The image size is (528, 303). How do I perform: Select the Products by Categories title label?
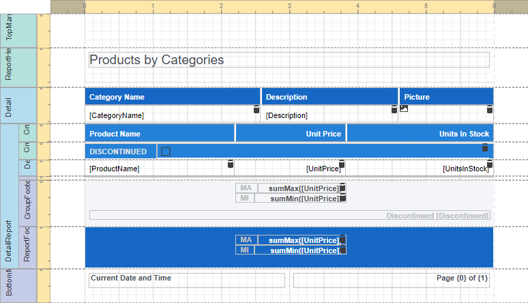(x=289, y=60)
